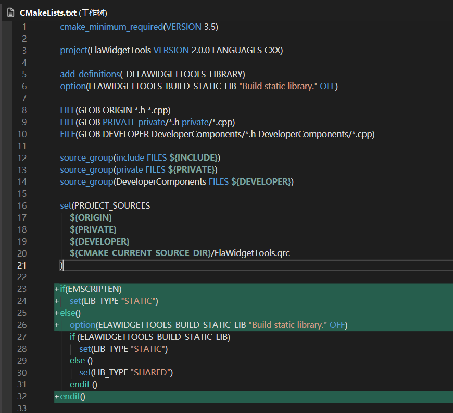Place cursor on cmake_minimum_required command
Image resolution: width=453 pixels, height=413 pixels.
111,27
